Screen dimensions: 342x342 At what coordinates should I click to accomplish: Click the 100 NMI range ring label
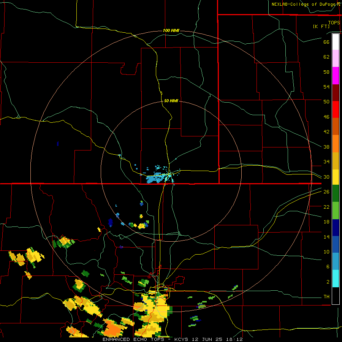171,30
